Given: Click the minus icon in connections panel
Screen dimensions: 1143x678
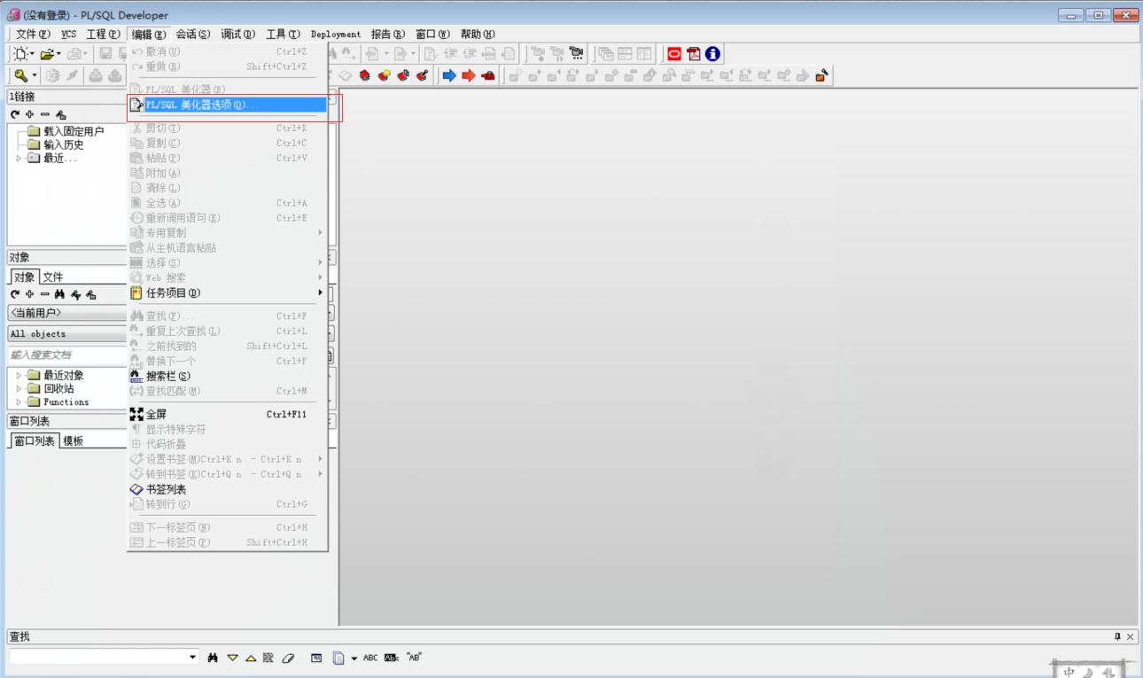Looking at the screenshot, I should click(45, 114).
